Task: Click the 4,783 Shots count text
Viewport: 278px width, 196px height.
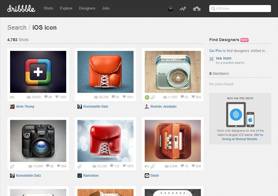Action: (x=18, y=40)
